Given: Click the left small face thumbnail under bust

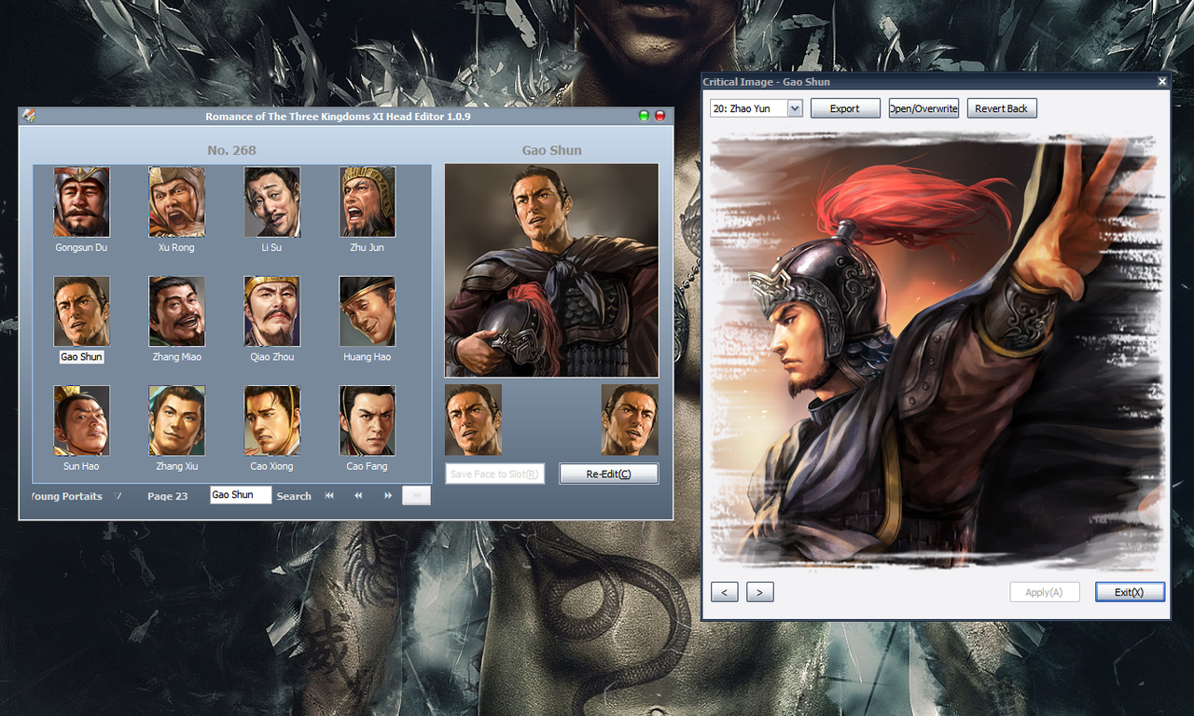Looking at the screenshot, I should [474, 420].
